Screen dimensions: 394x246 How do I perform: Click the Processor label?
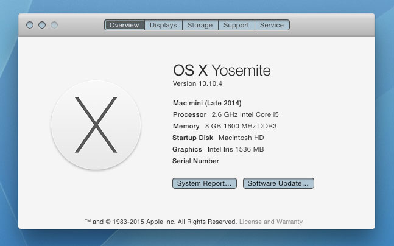click(x=190, y=114)
